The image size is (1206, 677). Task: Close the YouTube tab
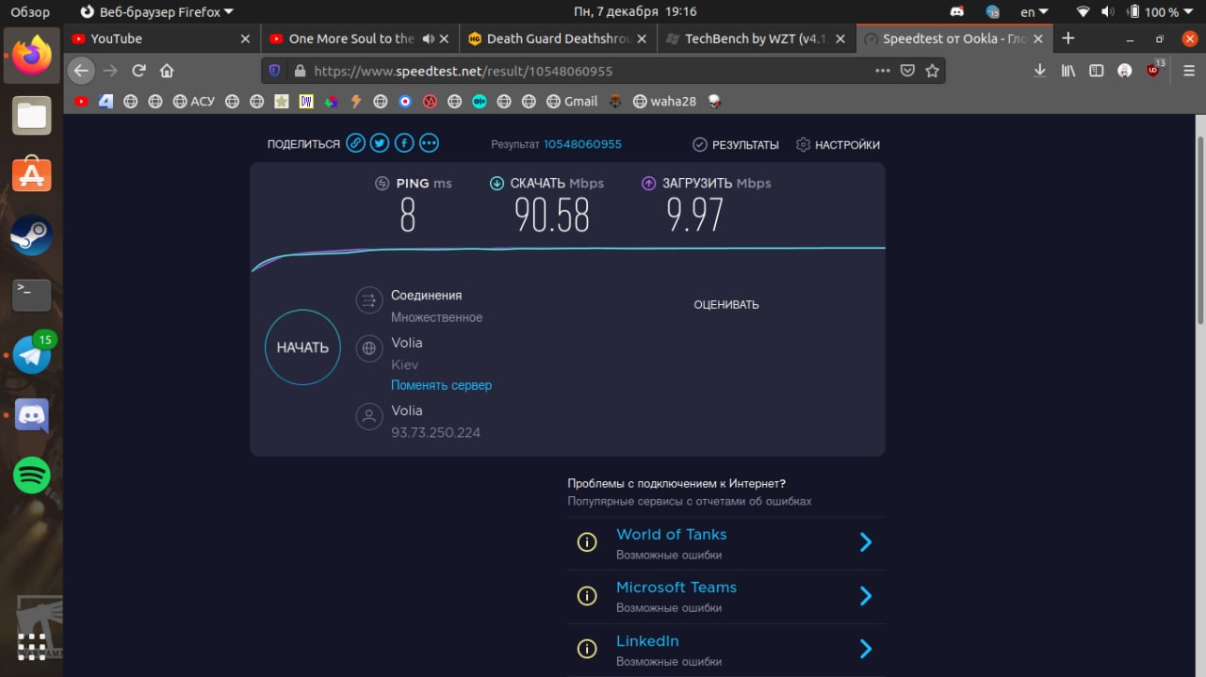[246, 39]
